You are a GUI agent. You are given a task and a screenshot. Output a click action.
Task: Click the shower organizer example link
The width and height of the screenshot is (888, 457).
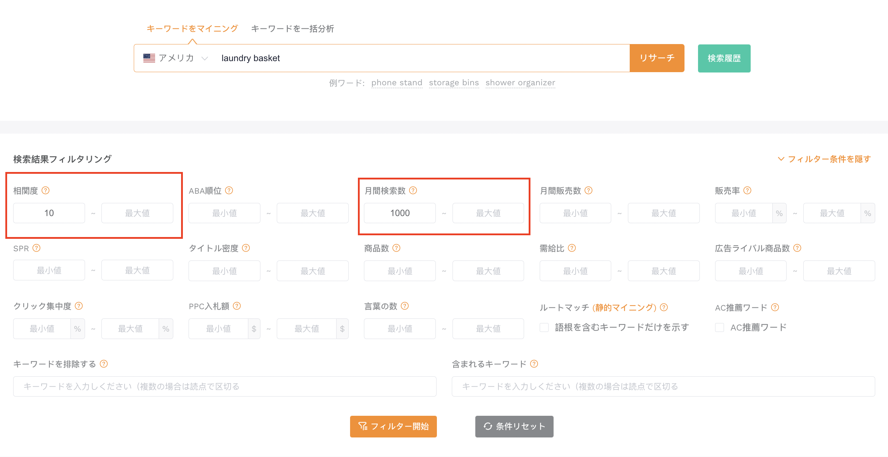pos(520,83)
